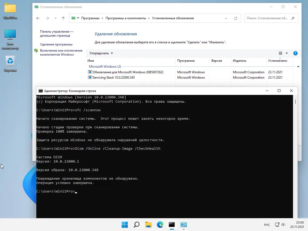Viewport: 308px width, 231px height.
Task: Launch Microsoft Edge from the taskbar
Action: (x=160, y=225)
